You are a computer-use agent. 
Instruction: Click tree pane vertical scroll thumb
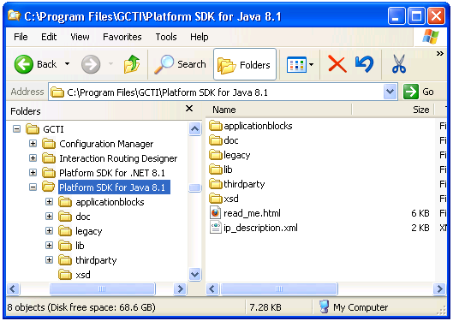coord(195,187)
